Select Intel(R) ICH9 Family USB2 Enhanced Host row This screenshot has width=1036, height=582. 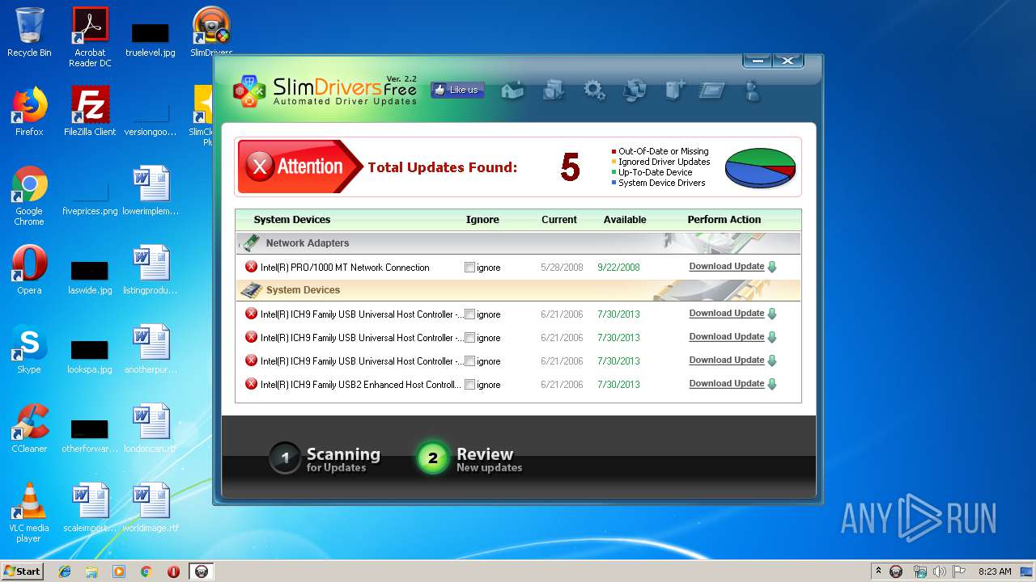[518, 385]
